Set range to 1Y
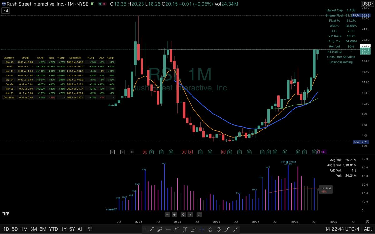 (x=64, y=229)
